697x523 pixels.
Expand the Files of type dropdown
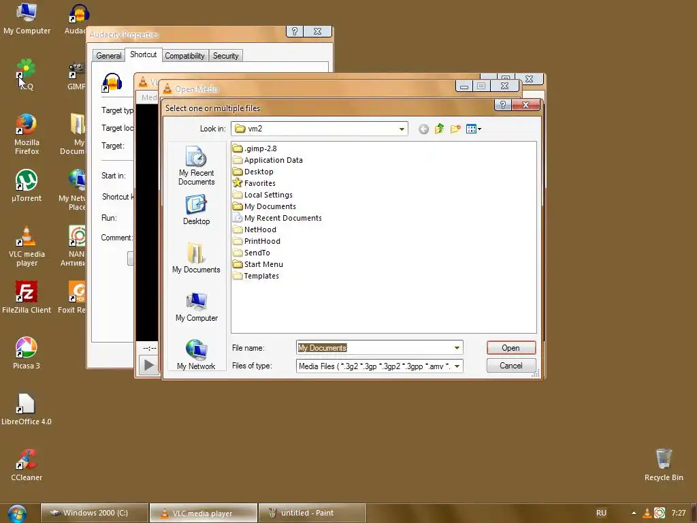pyautogui.click(x=457, y=366)
